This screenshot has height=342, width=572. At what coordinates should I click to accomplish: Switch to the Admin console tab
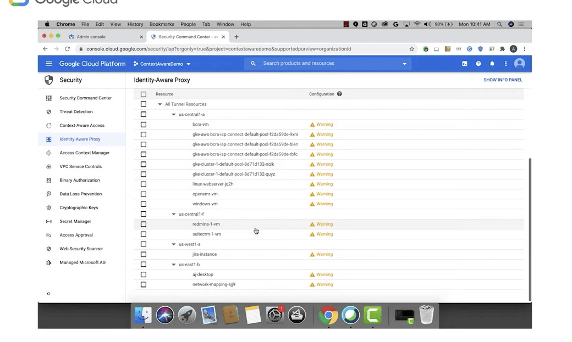pos(106,37)
